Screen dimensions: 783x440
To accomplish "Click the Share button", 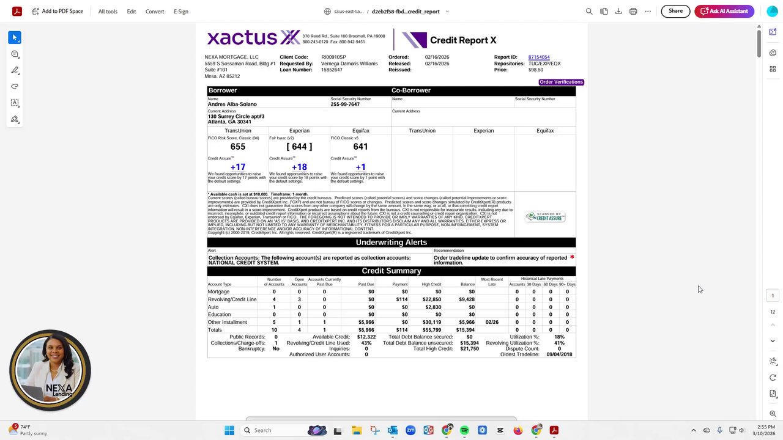I will [675, 11].
